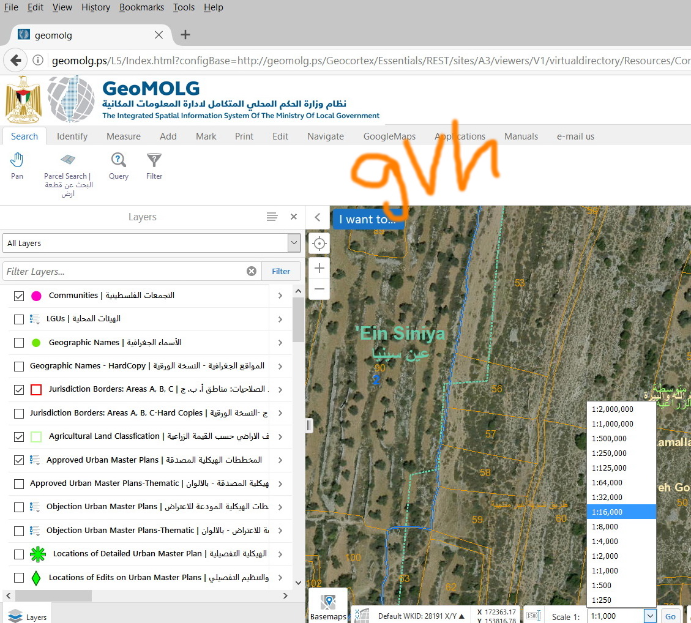
Task: Open the Parcel Search tool
Action: (68, 175)
